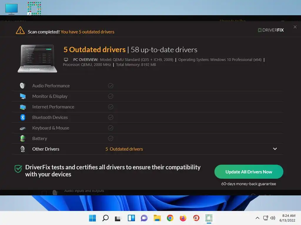Click the Keyboard & Mouse status checkmark
301x225 pixels.
click(111, 128)
